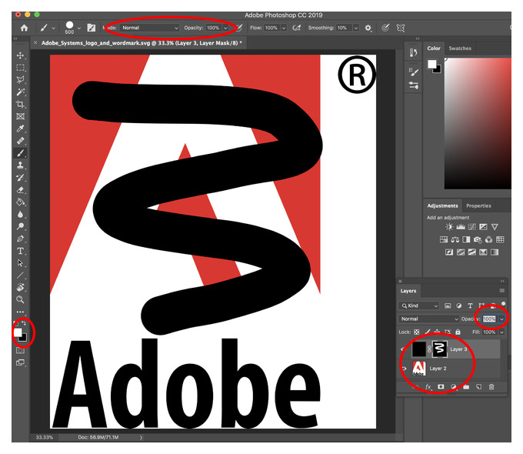
Task: Select the Dodge tool
Action: 20,226
